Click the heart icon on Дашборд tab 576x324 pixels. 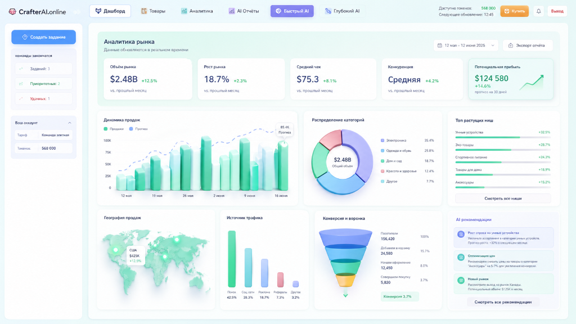pos(98,11)
